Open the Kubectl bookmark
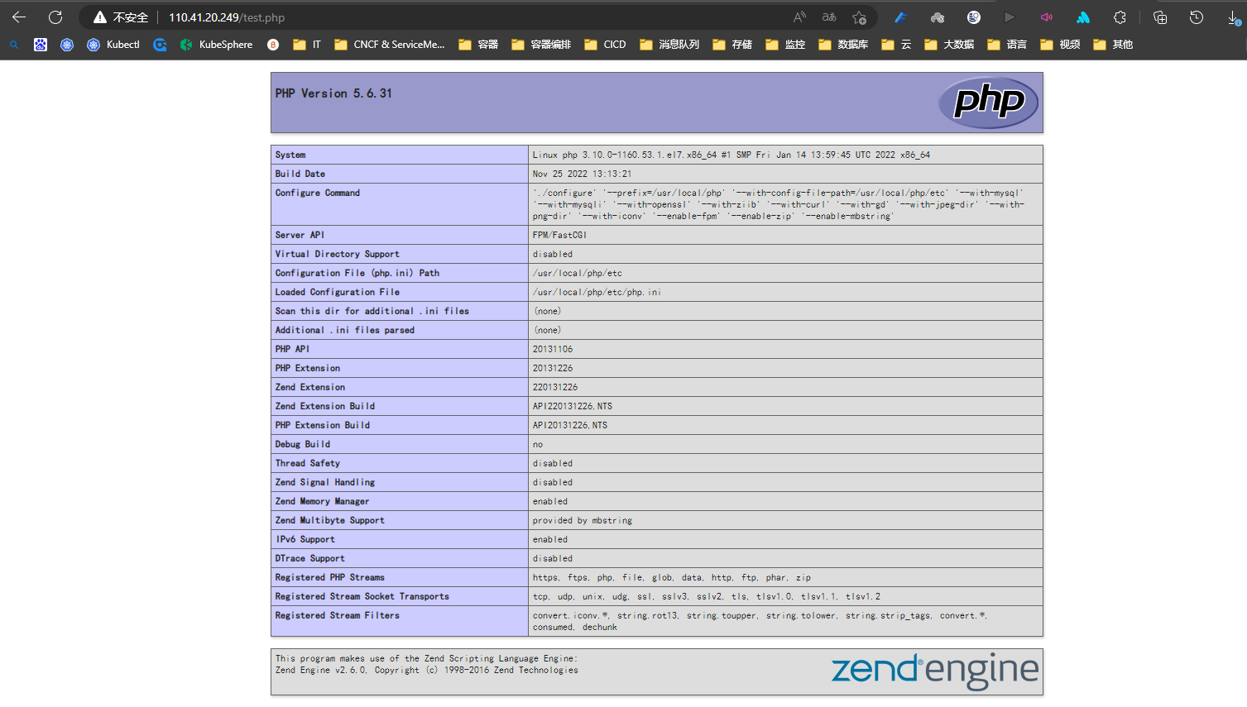This screenshot has width=1247, height=707. (x=113, y=45)
